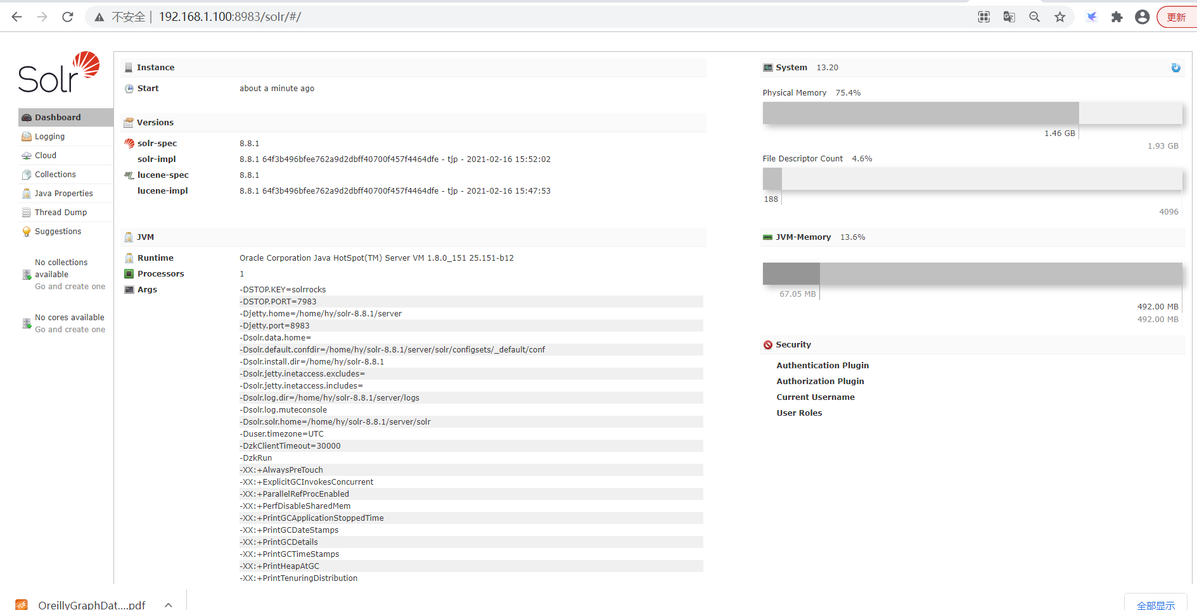
Task: Open the Cloud menu item
Action: click(x=66, y=156)
